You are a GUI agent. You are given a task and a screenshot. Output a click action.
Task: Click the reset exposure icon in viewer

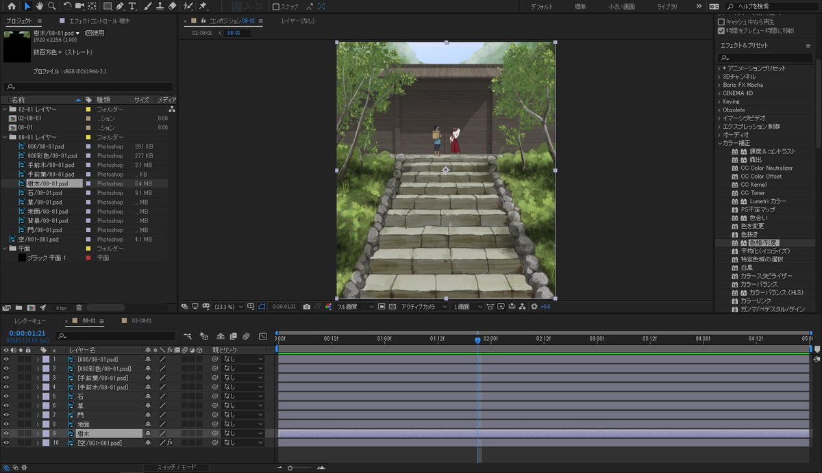[534, 307]
